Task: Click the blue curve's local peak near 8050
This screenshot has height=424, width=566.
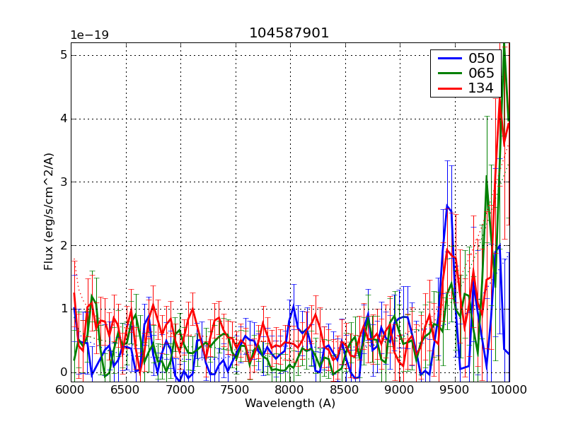Action: (x=294, y=306)
